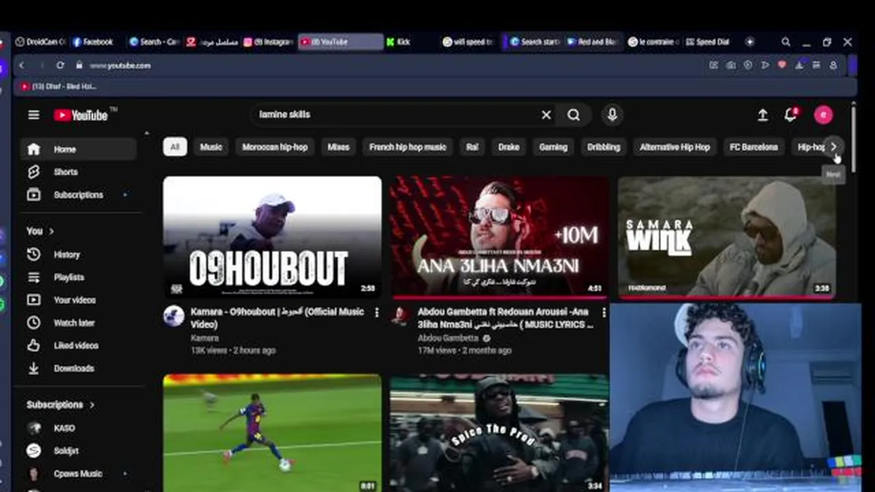Open options menu for Abdou Gambetta video
The width and height of the screenshot is (875, 492).
click(x=604, y=312)
